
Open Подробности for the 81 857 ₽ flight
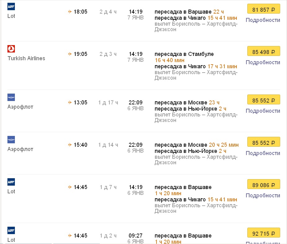coord(263,20)
